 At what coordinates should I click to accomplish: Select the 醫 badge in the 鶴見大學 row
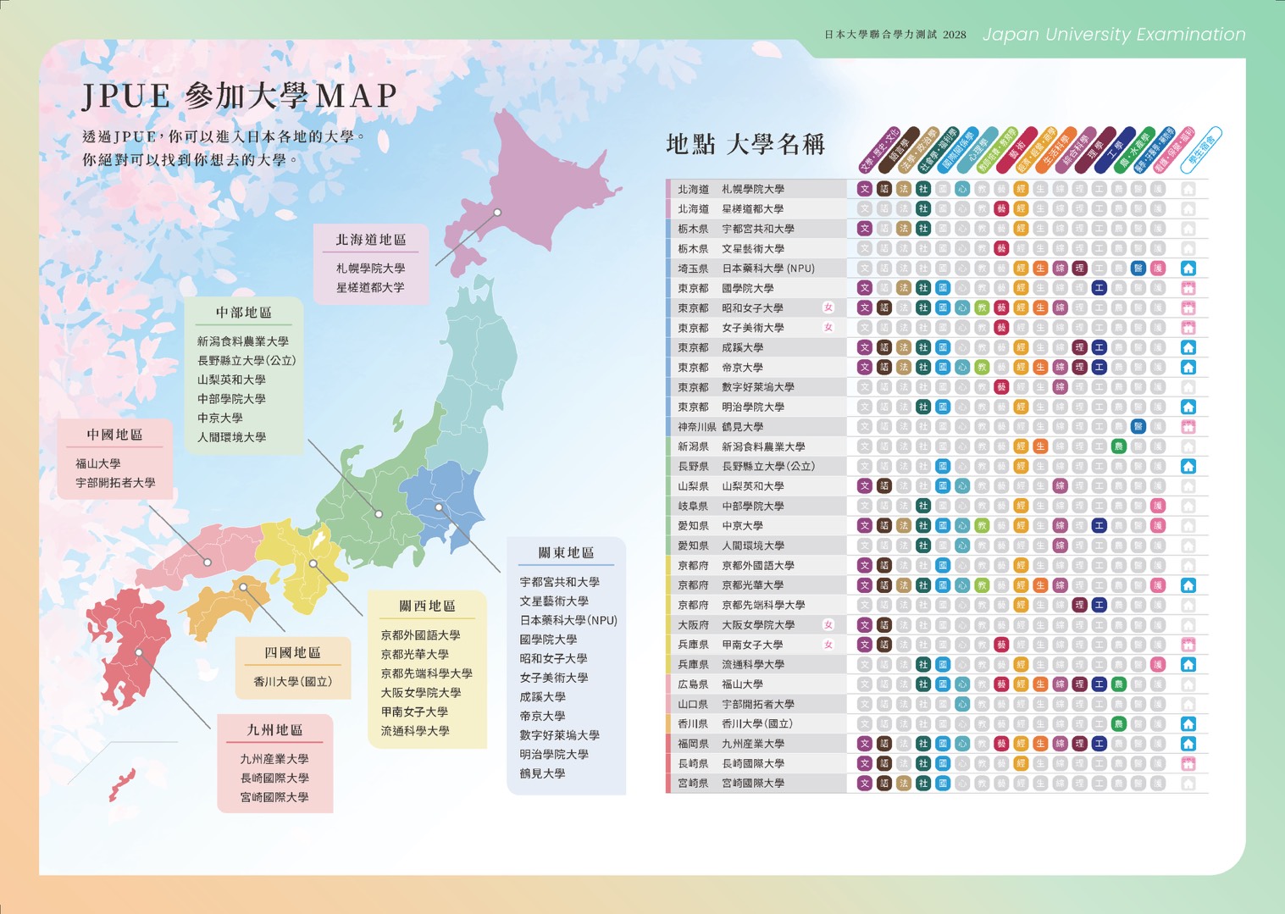point(1138,427)
